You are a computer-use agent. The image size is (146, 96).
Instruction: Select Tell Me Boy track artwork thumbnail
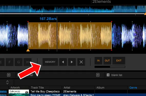click(x=19, y=92)
